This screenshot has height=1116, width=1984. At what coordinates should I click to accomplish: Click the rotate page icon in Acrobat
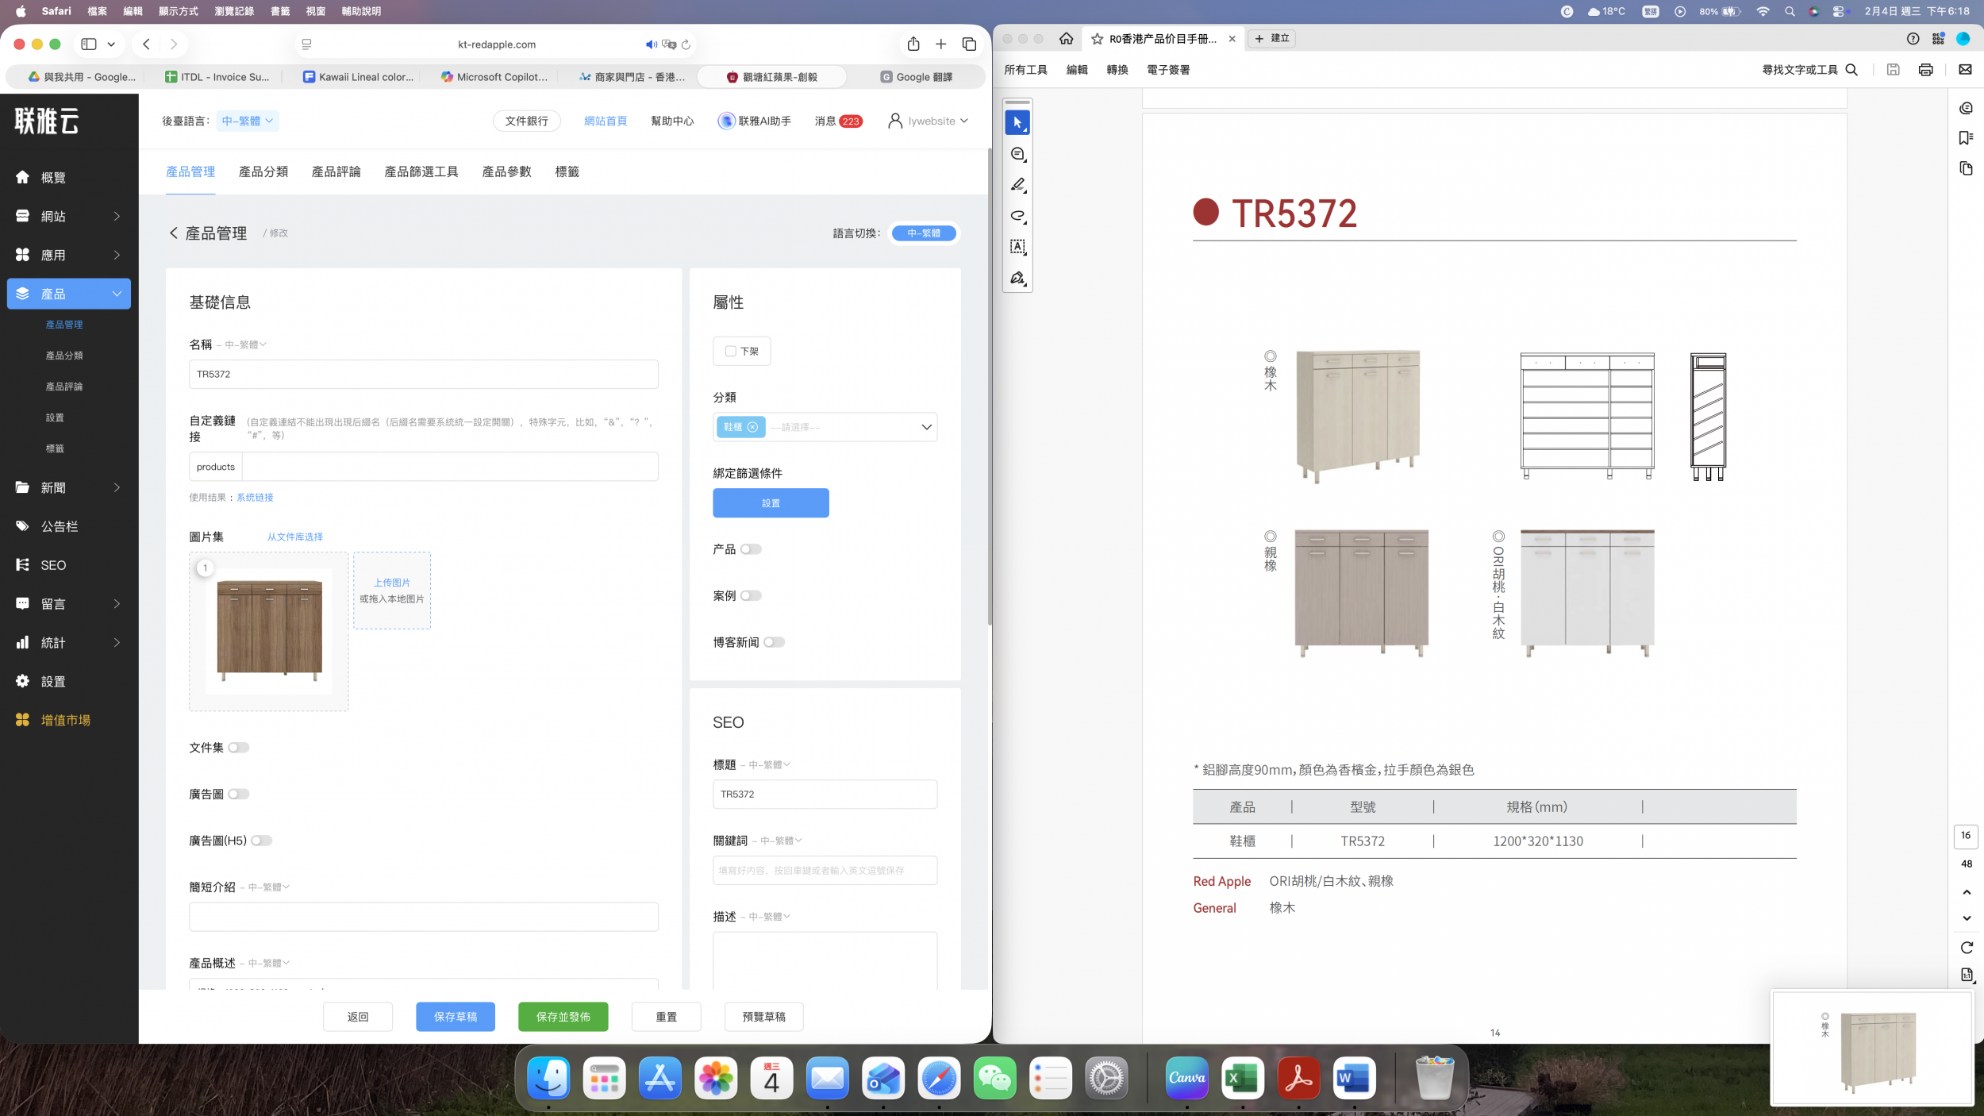click(x=1967, y=948)
